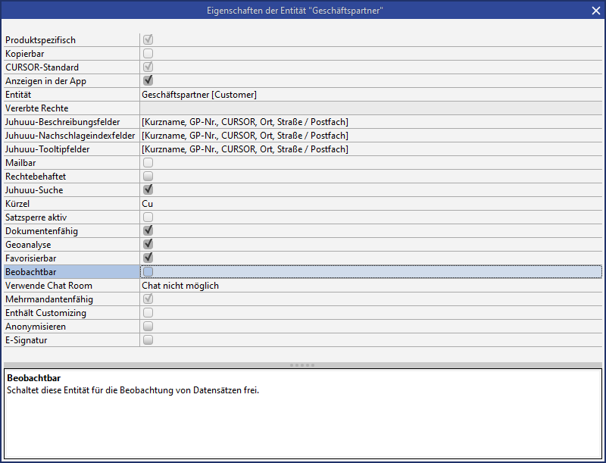Uncheck Anzeigen in der App
The width and height of the screenshot is (606, 463).
pos(148,81)
